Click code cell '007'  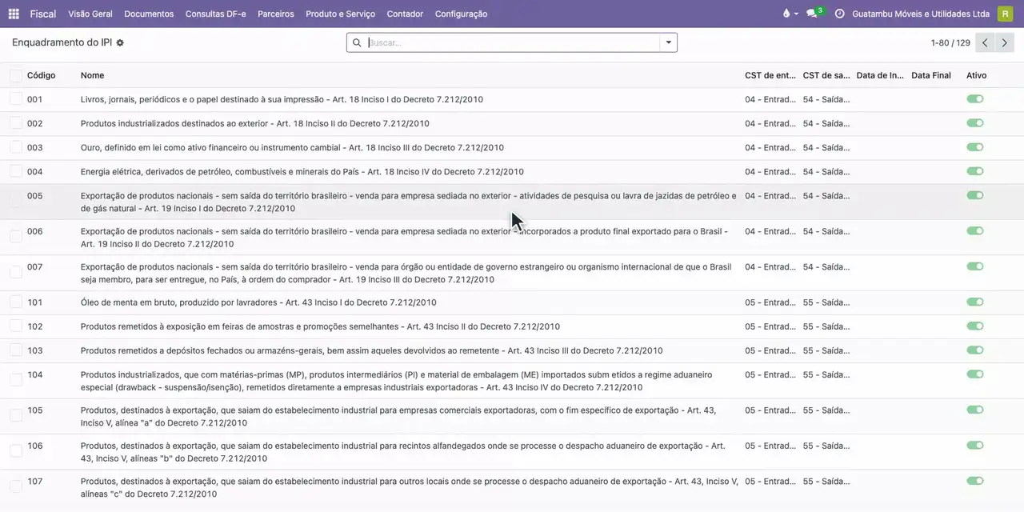coord(35,266)
